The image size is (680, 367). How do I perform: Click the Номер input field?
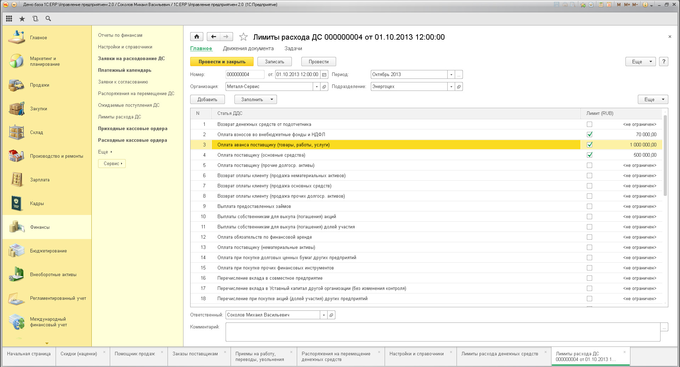(x=245, y=75)
